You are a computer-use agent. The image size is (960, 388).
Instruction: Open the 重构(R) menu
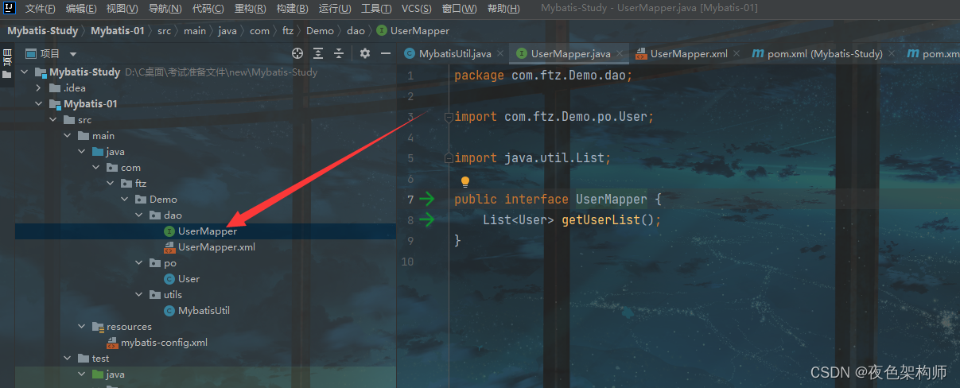(251, 9)
